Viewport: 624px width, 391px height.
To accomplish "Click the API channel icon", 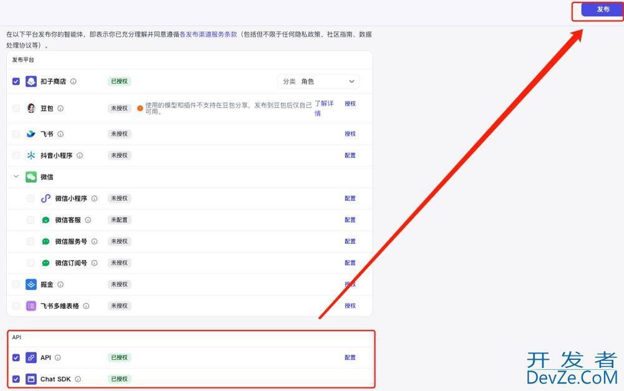I will 31,357.
